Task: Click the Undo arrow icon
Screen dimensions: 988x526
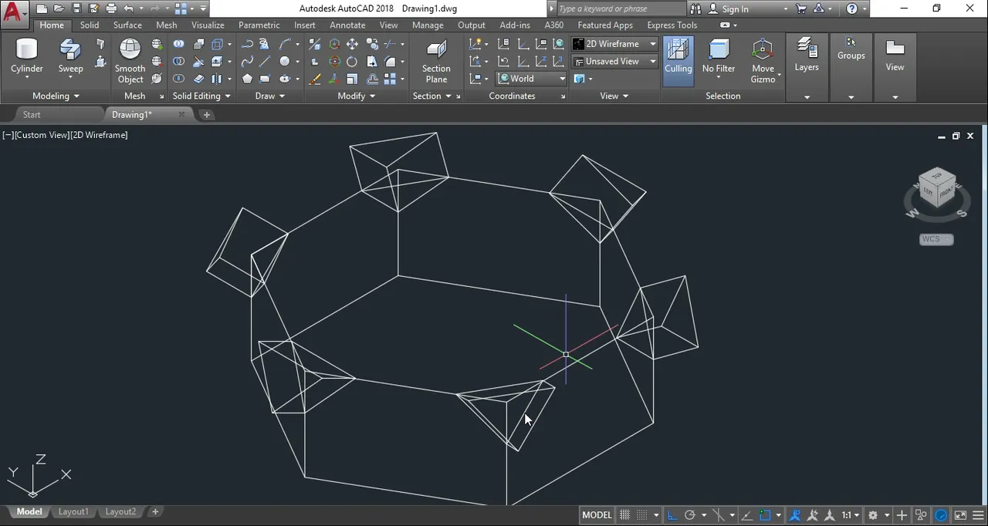Action: coord(128,8)
